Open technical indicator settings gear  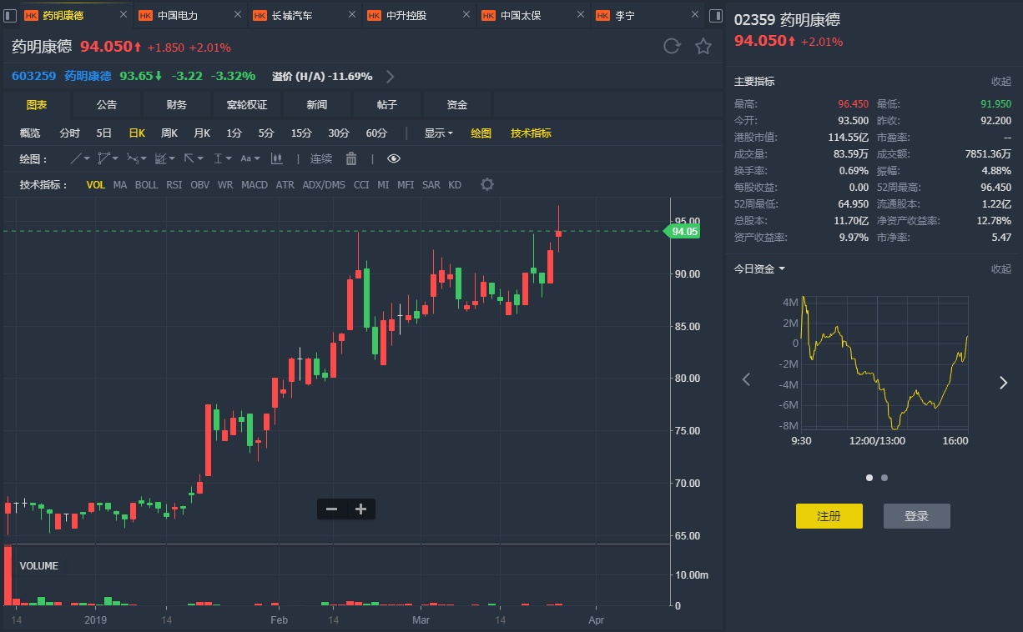(x=487, y=184)
